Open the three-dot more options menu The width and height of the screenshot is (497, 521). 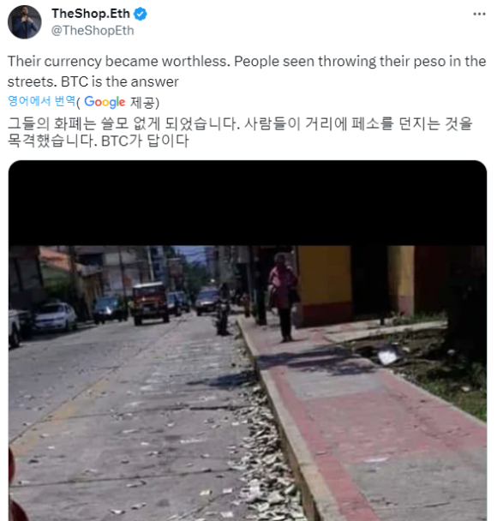pos(479,14)
